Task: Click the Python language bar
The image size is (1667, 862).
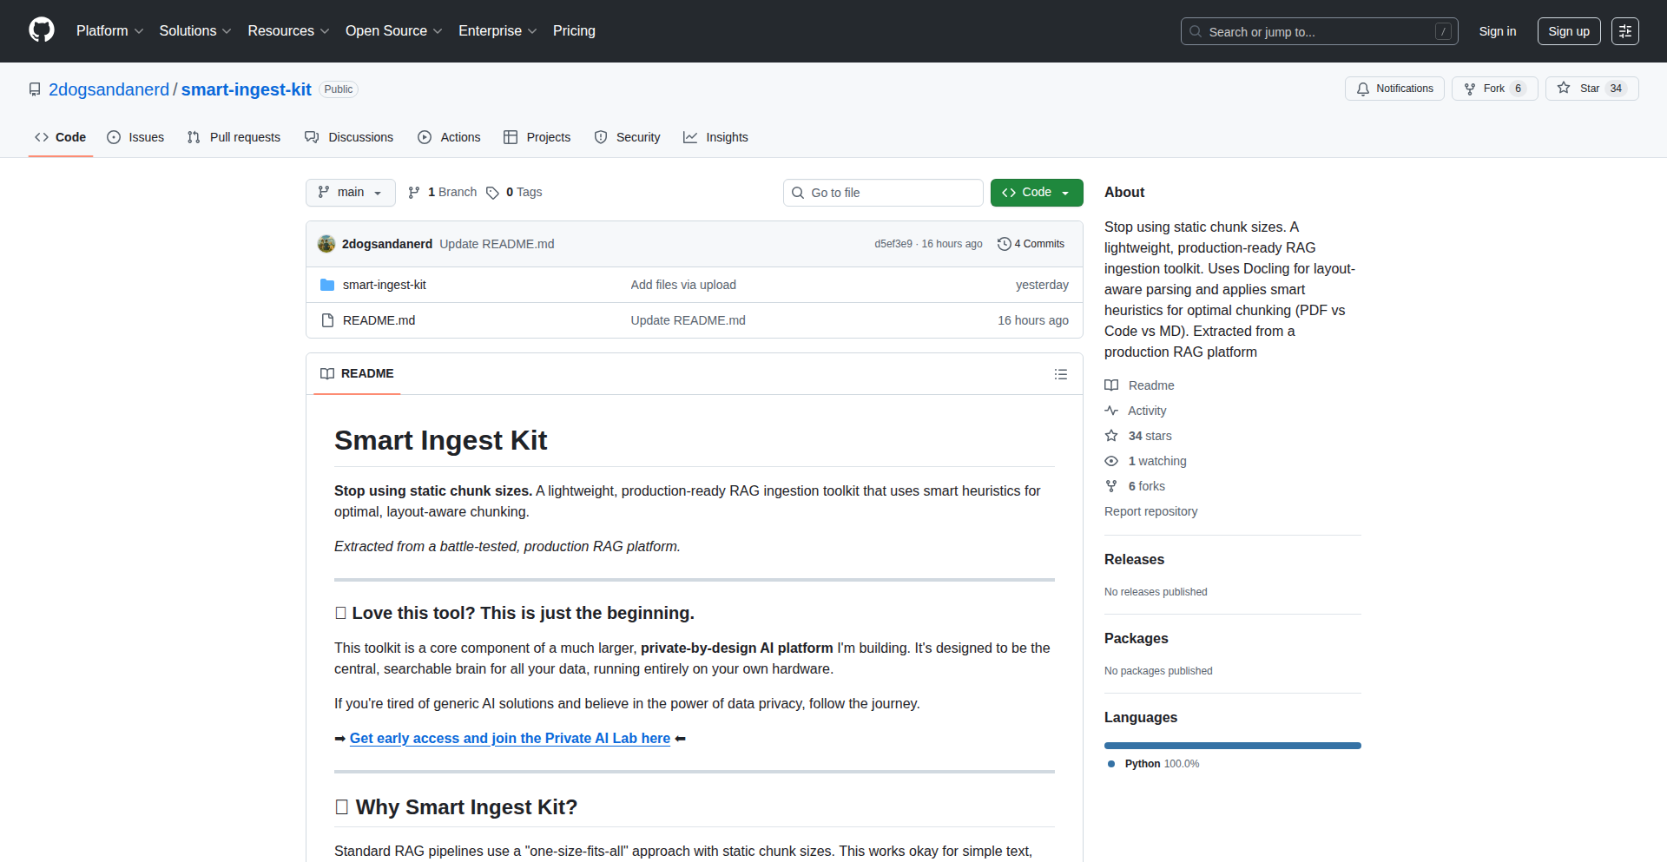Action: point(1233,746)
